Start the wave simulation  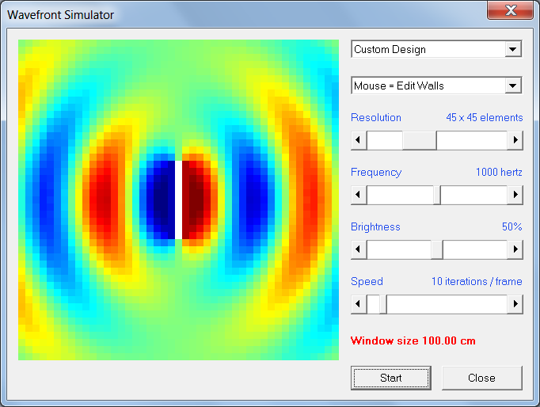[x=391, y=378]
